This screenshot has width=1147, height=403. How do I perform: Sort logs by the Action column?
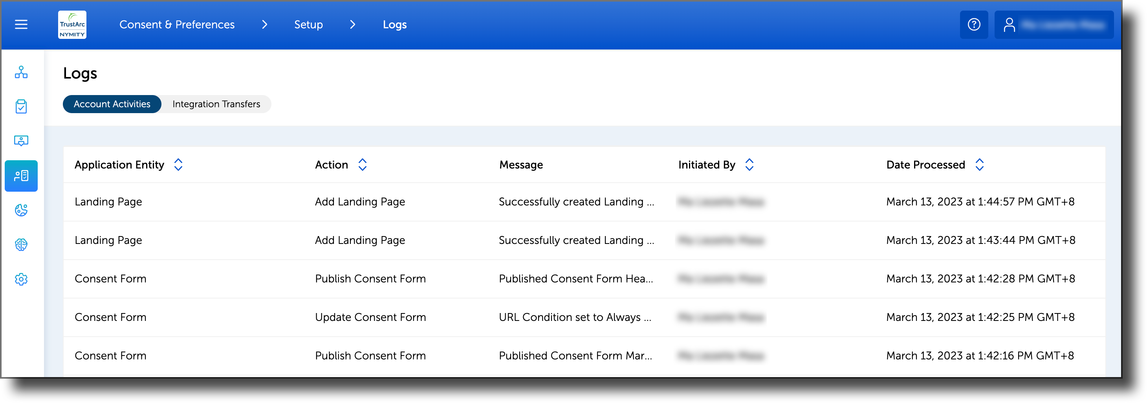[x=362, y=164]
